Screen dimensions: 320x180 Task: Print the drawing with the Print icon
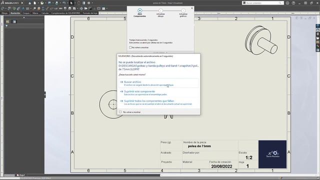click(56, 3)
